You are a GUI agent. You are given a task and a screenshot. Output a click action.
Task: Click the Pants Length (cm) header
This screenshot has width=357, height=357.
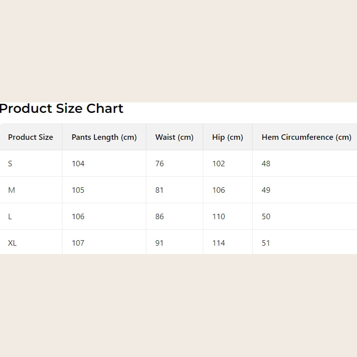[x=104, y=137]
